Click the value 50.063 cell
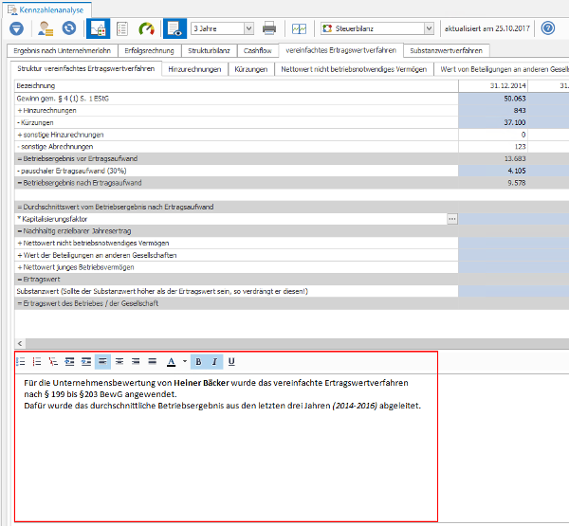Viewport: 569px width, 526px height. (493, 99)
